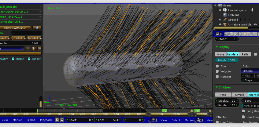Click the outliner horizontal scrollbar
Image resolution: width=259 pixels, height=127 pixels.
(231, 28)
